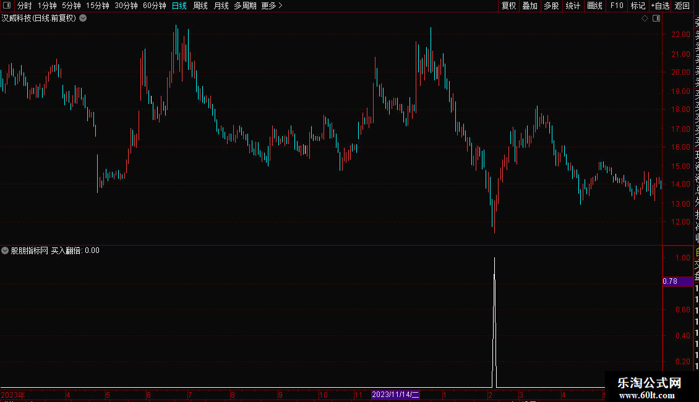
Task: Click the diamond marker icon above chart
Action: 645,19
